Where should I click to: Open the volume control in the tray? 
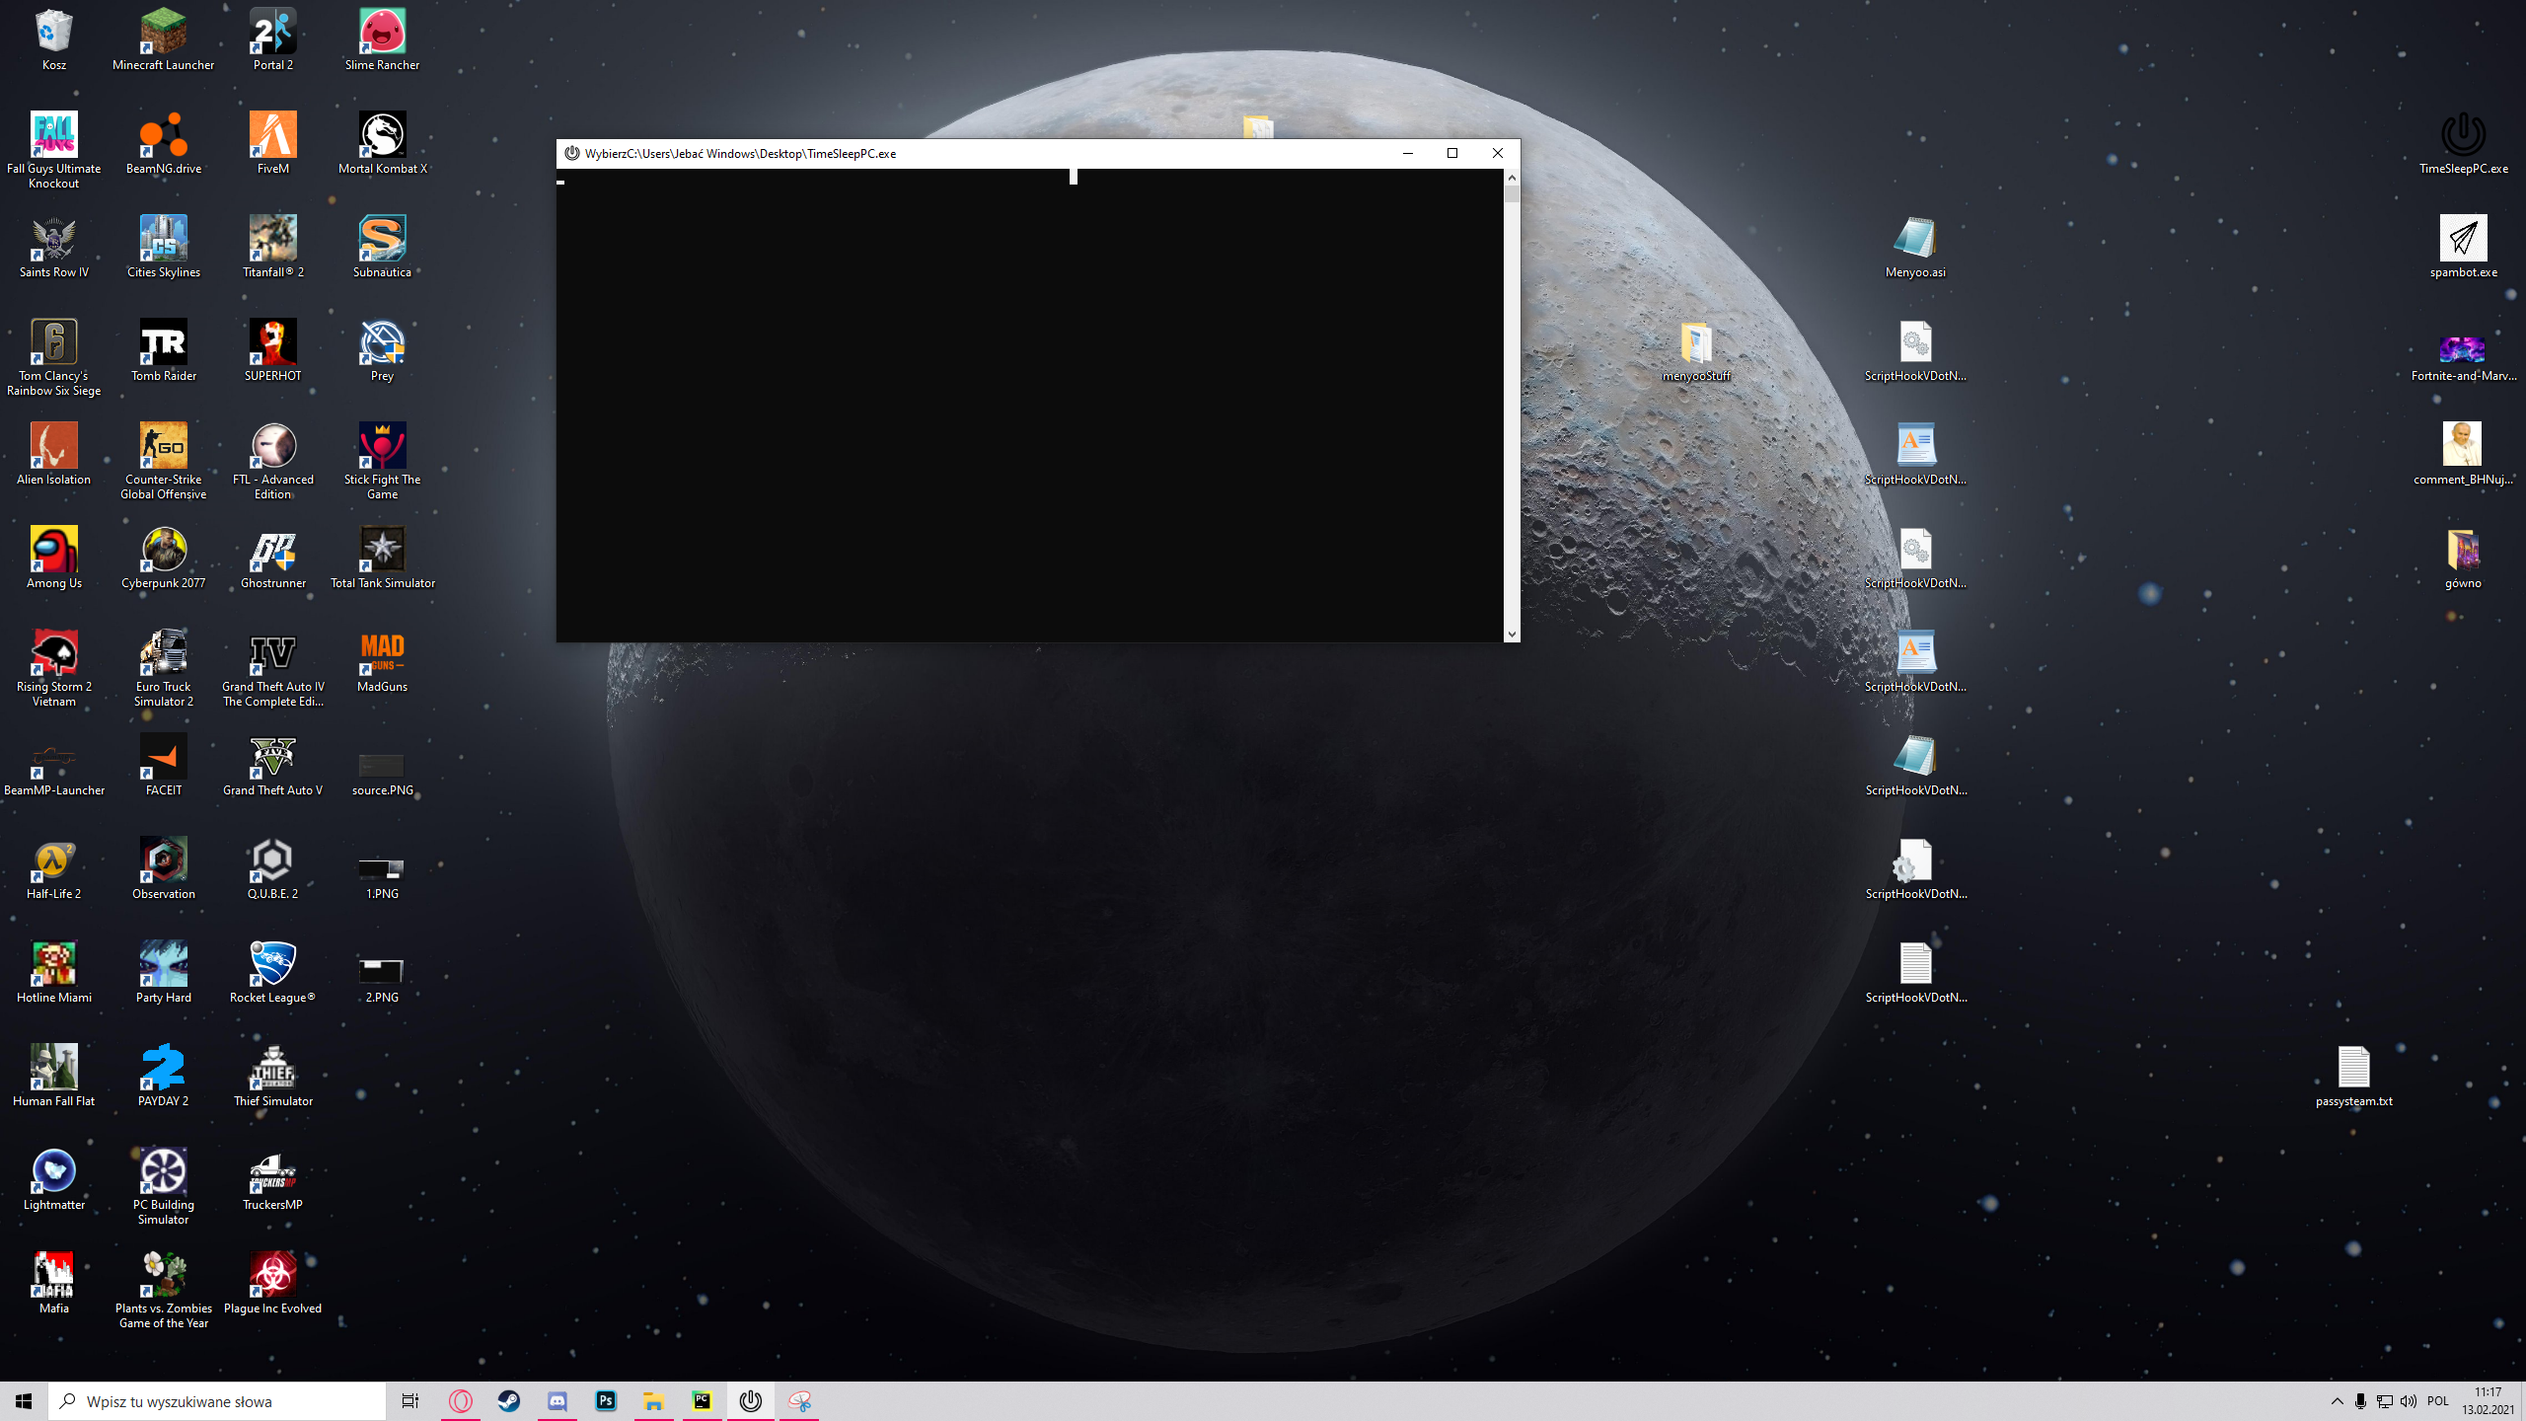(2409, 1401)
